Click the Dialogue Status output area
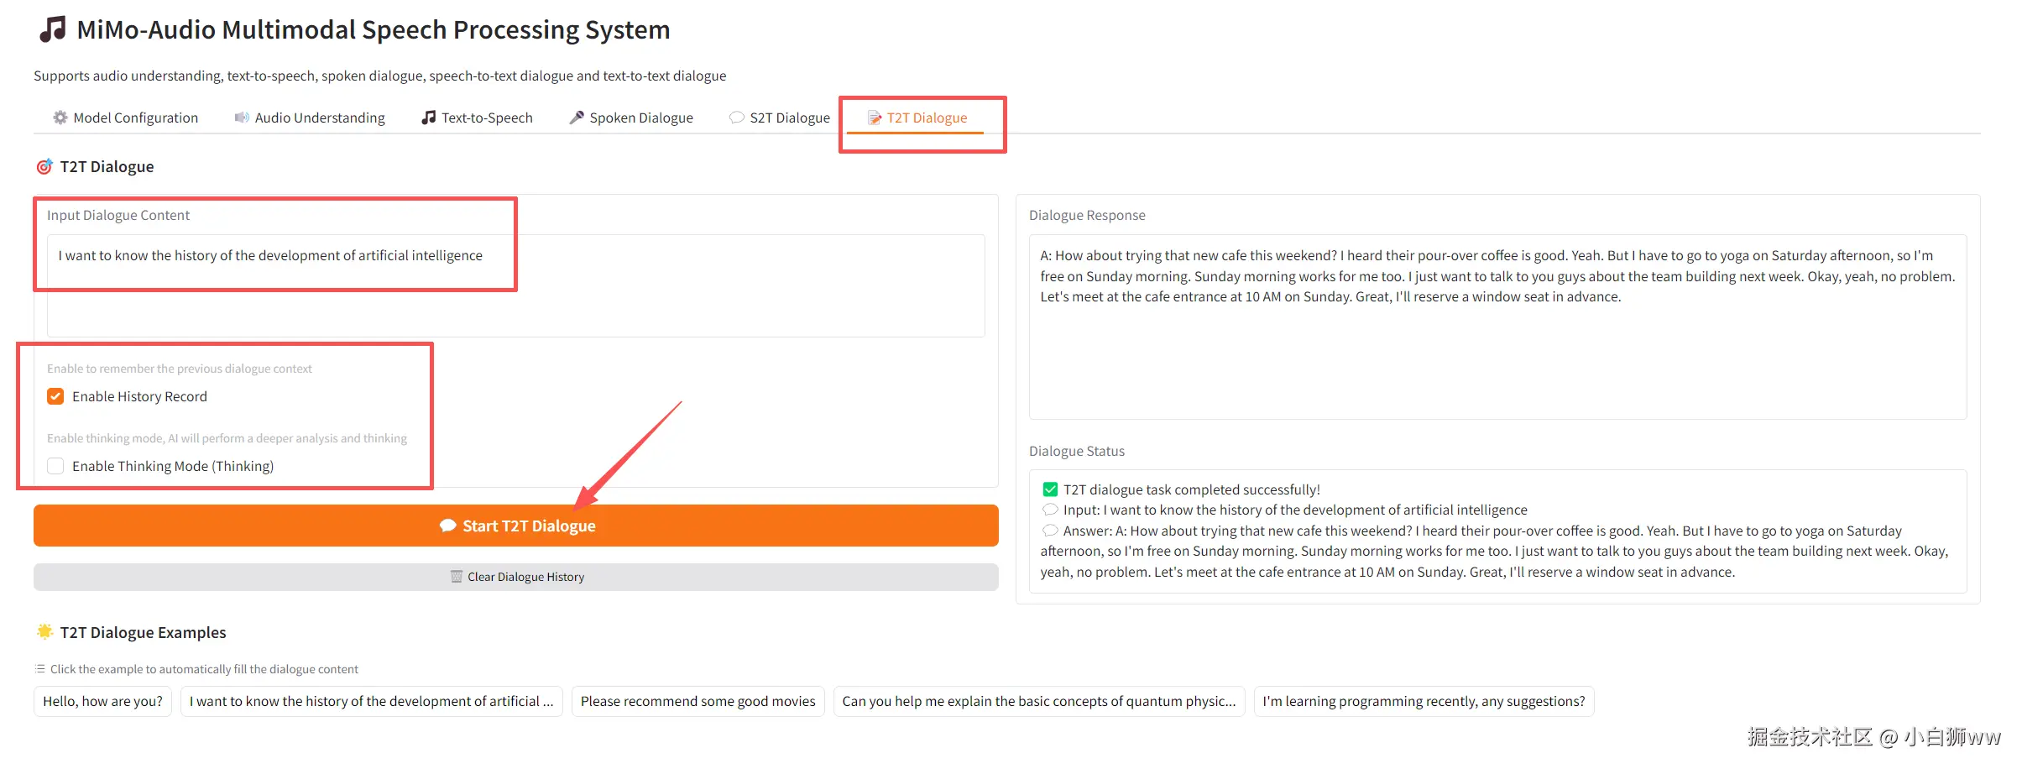 point(1497,531)
